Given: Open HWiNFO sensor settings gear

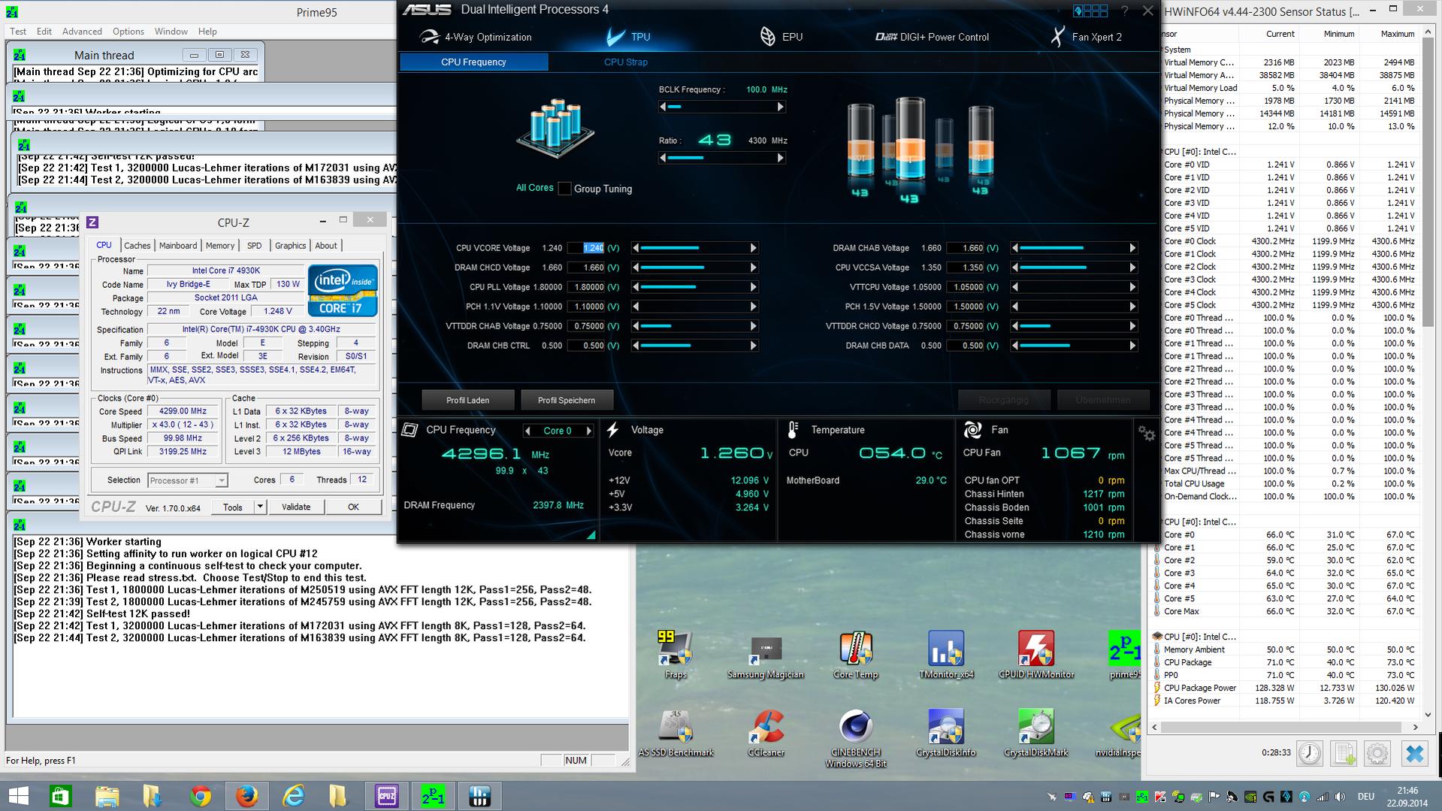Looking at the screenshot, I should pyautogui.click(x=1377, y=753).
